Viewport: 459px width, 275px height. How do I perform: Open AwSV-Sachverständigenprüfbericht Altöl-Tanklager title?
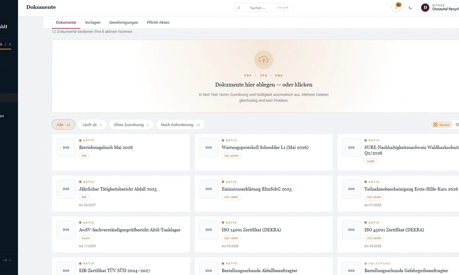point(130,230)
